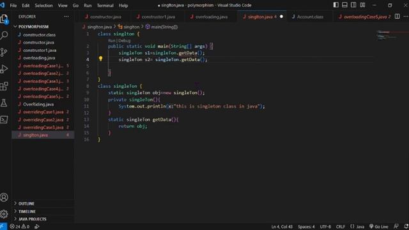Open editor More Actions ellipsis
The image size is (409, 230).
[x=406, y=17]
